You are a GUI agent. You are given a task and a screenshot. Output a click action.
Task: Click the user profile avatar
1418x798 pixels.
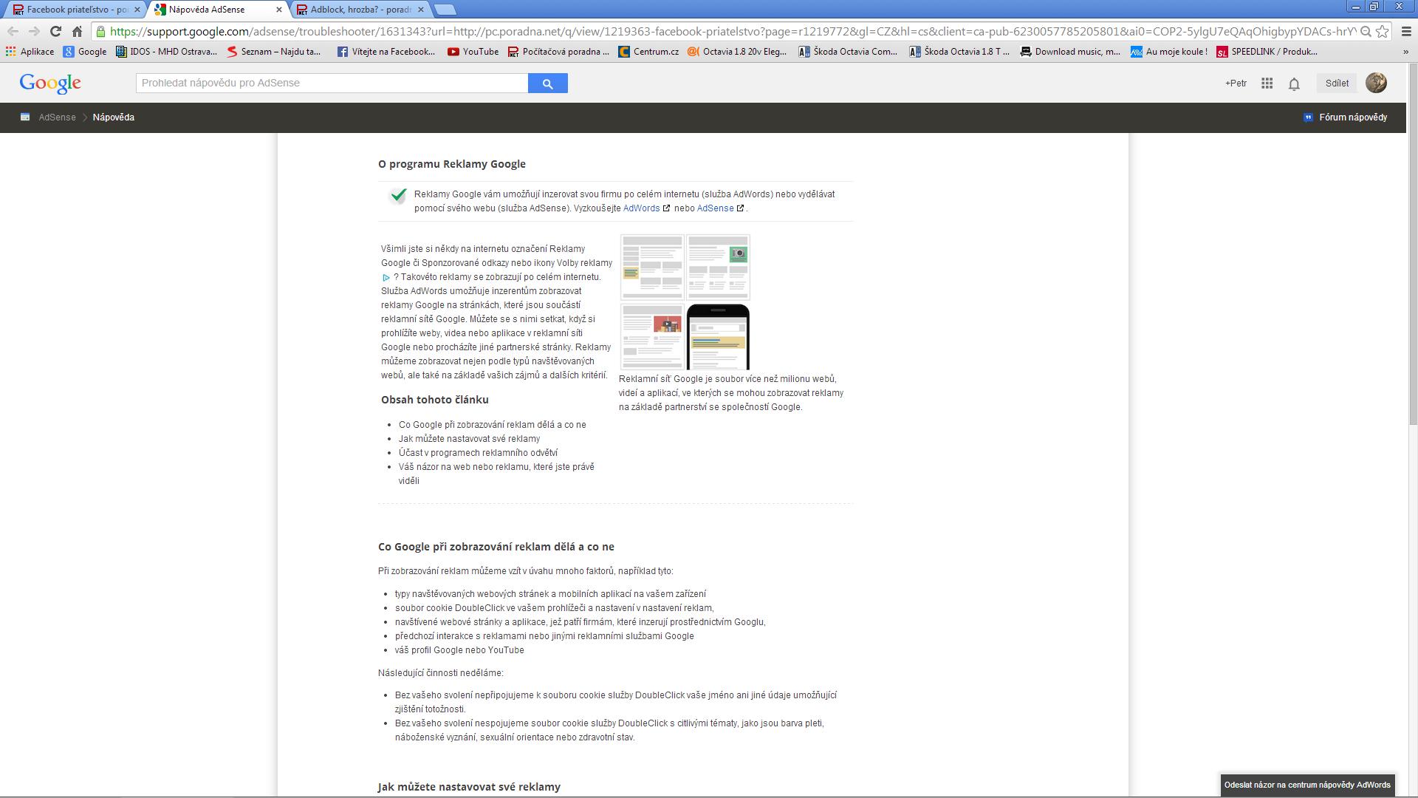point(1375,83)
